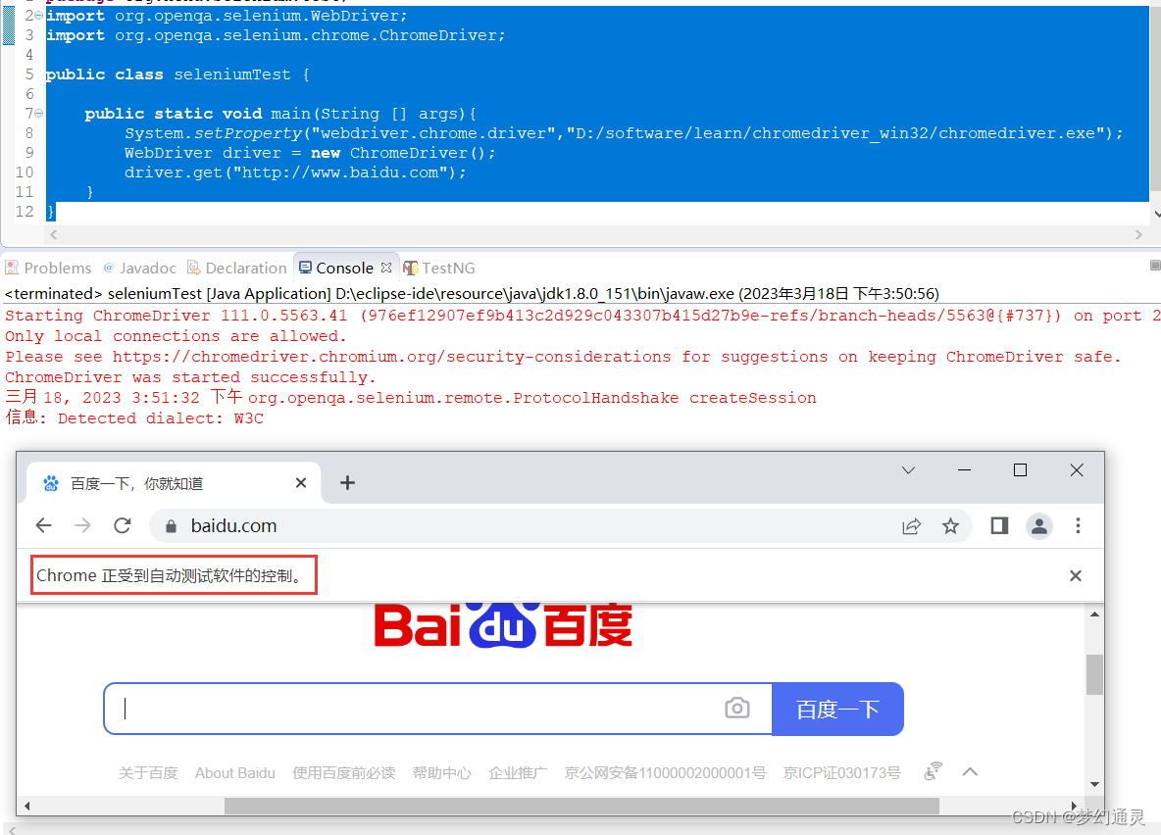This screenshot has width=1161, height=835.
Task: Open Chrome side panel
Action: 999,525
